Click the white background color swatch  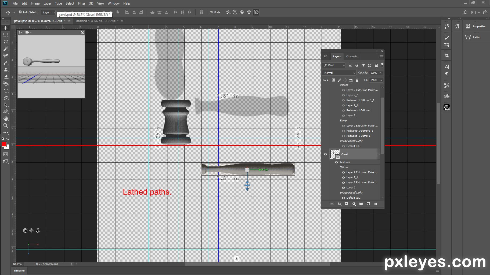tap(7, 147)
